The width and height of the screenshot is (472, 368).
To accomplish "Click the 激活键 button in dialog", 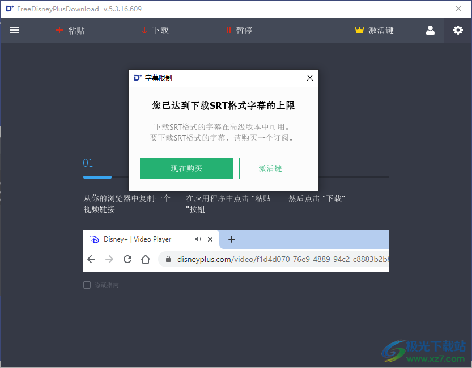I will click(270, 168).
